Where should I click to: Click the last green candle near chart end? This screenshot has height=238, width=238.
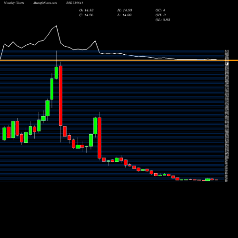(x=208, y=179)
